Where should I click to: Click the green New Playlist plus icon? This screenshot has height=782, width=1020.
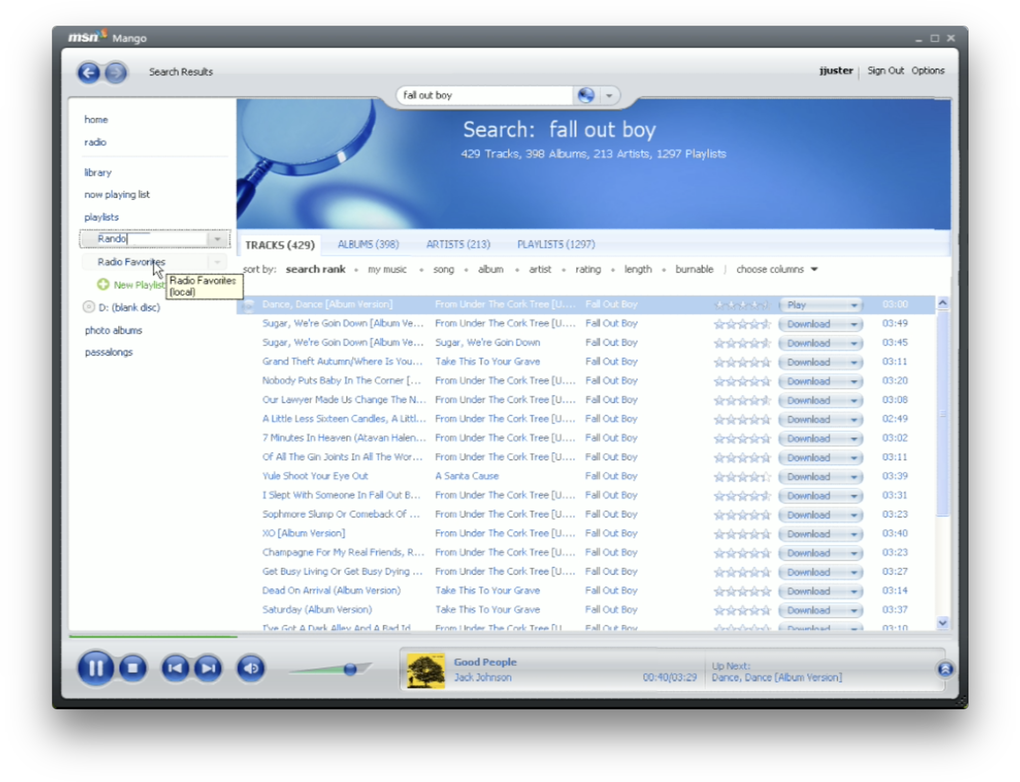pos(103,285)
